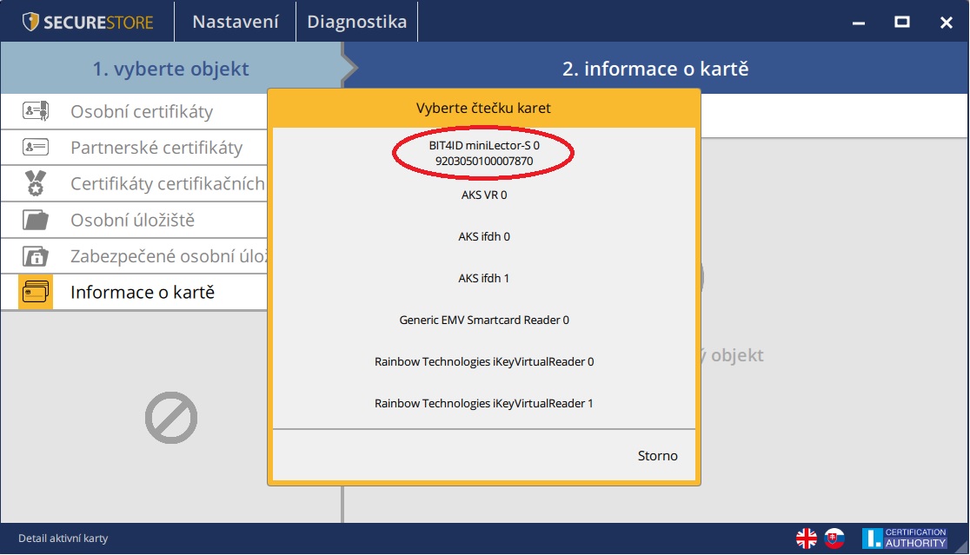This screenshot has width=970, height=555.
Task: Click the Certification Authority logo
Action: [x=905, y=538]
